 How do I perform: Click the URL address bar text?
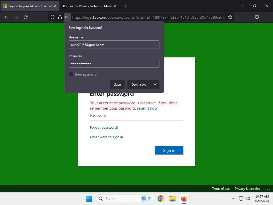(148, 17)
